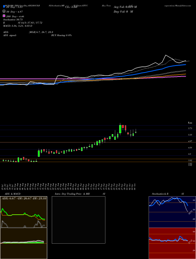The image size is (196, 259).
Task: Click the 'Intra Day Trading Price' panel title
Action: pyautogui.click(x=68, y=194)
